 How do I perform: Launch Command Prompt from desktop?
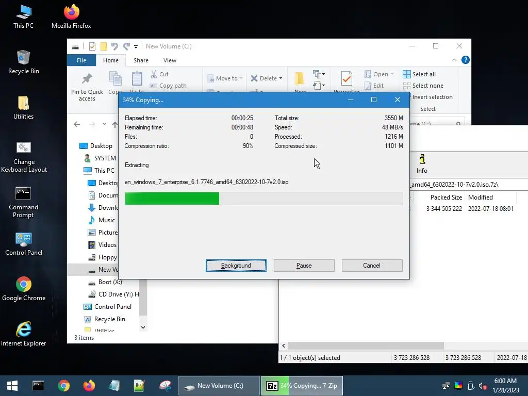24,202
